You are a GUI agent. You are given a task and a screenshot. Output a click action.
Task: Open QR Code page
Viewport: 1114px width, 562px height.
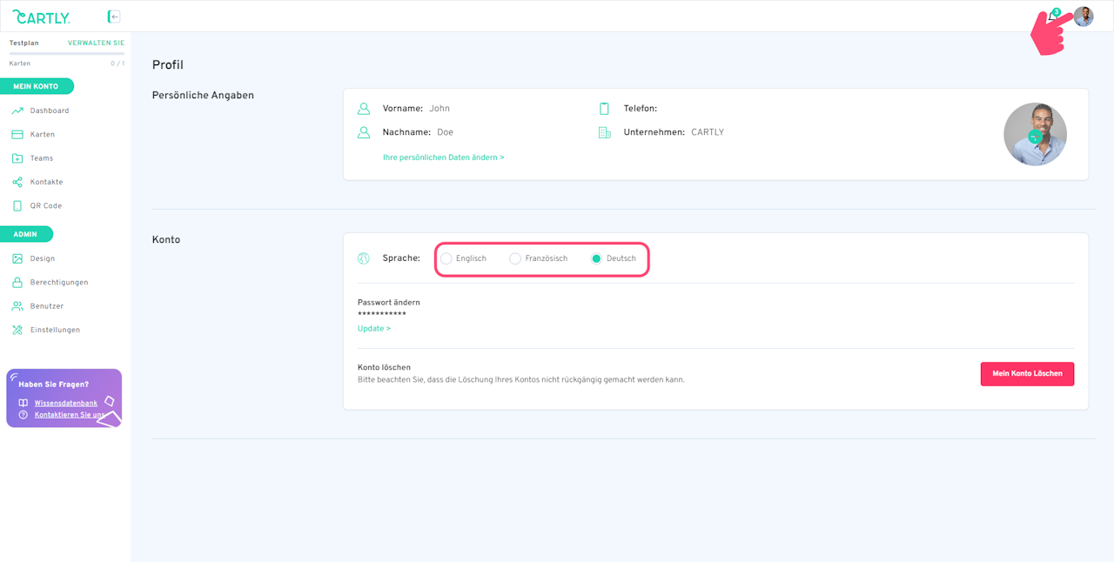tap(46, 206)
